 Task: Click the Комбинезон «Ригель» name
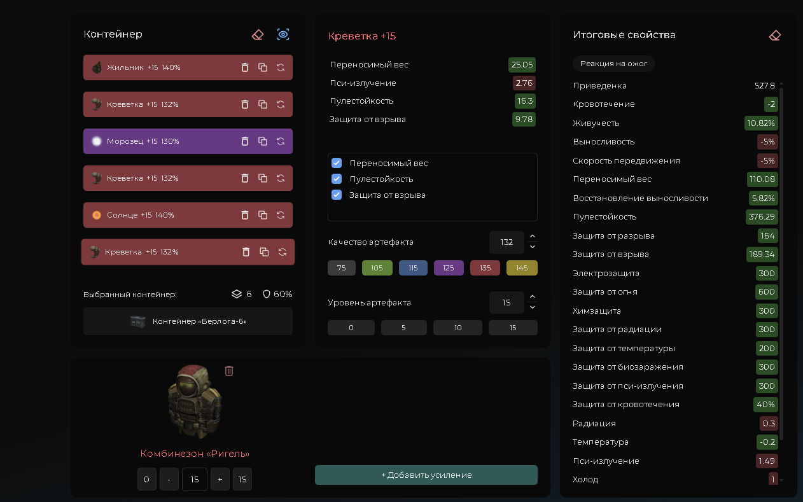tap(195, 454)
